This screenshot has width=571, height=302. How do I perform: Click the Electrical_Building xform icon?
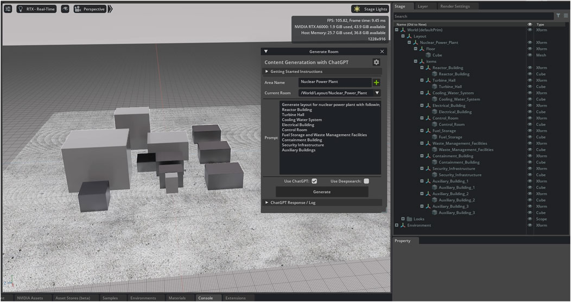pos(428,106)
